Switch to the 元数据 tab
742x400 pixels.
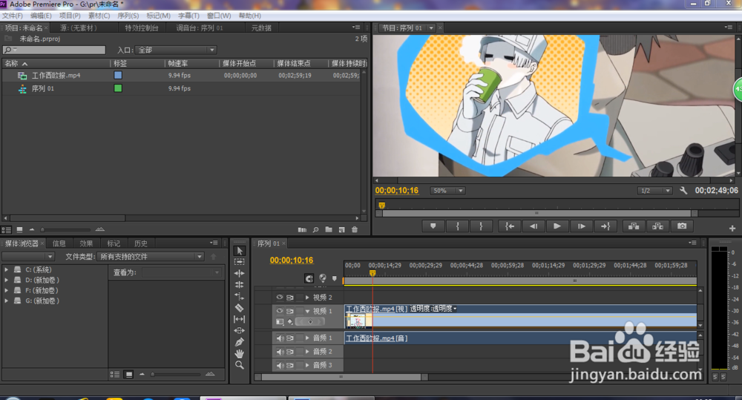[261, 28]
